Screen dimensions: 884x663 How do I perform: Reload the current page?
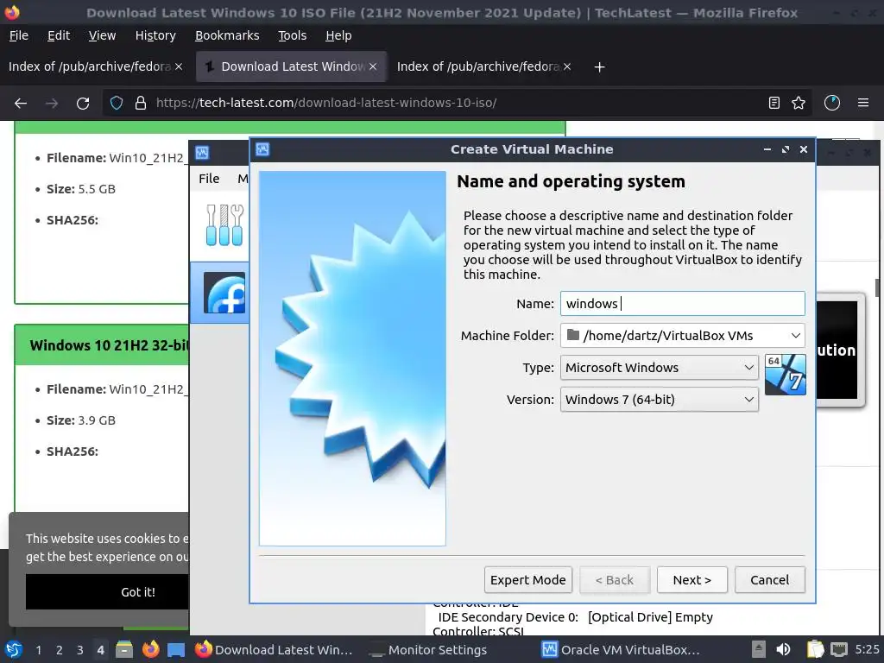83,104
